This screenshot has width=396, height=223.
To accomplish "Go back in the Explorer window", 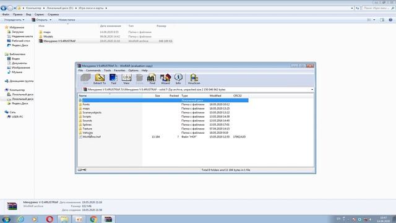I will pyautogui.click(x=4, y=8).
